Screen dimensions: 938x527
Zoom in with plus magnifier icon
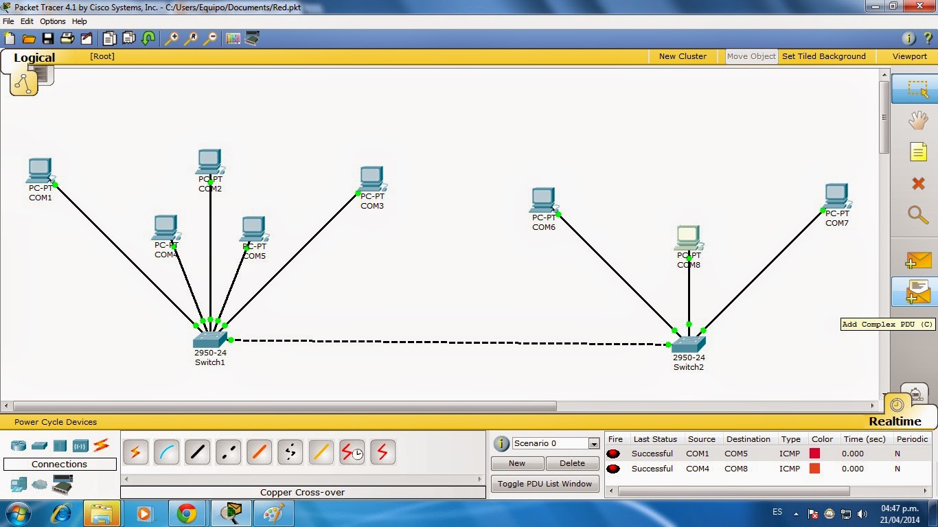172,38
